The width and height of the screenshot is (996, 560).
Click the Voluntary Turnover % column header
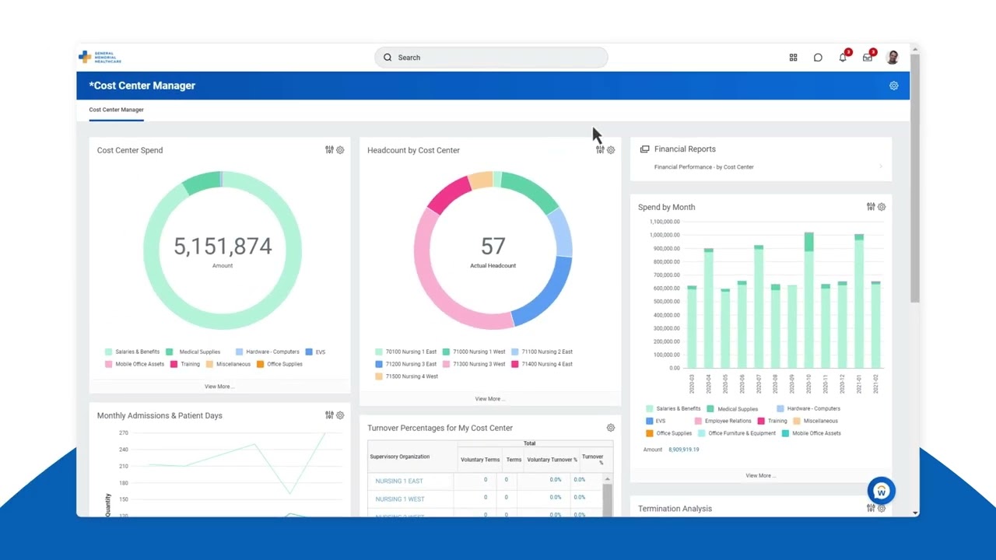[x=552, y=460]
